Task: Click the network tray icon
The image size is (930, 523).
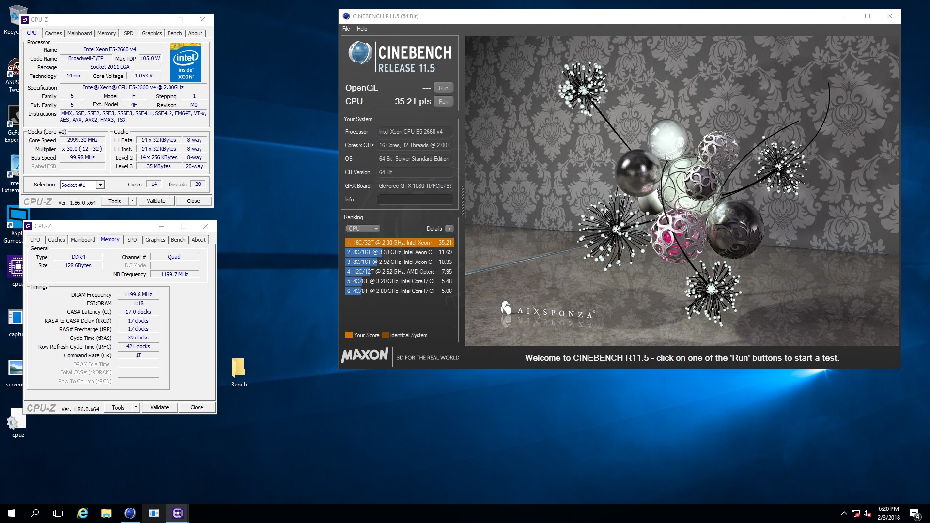Action: click(x=856, y=513)
